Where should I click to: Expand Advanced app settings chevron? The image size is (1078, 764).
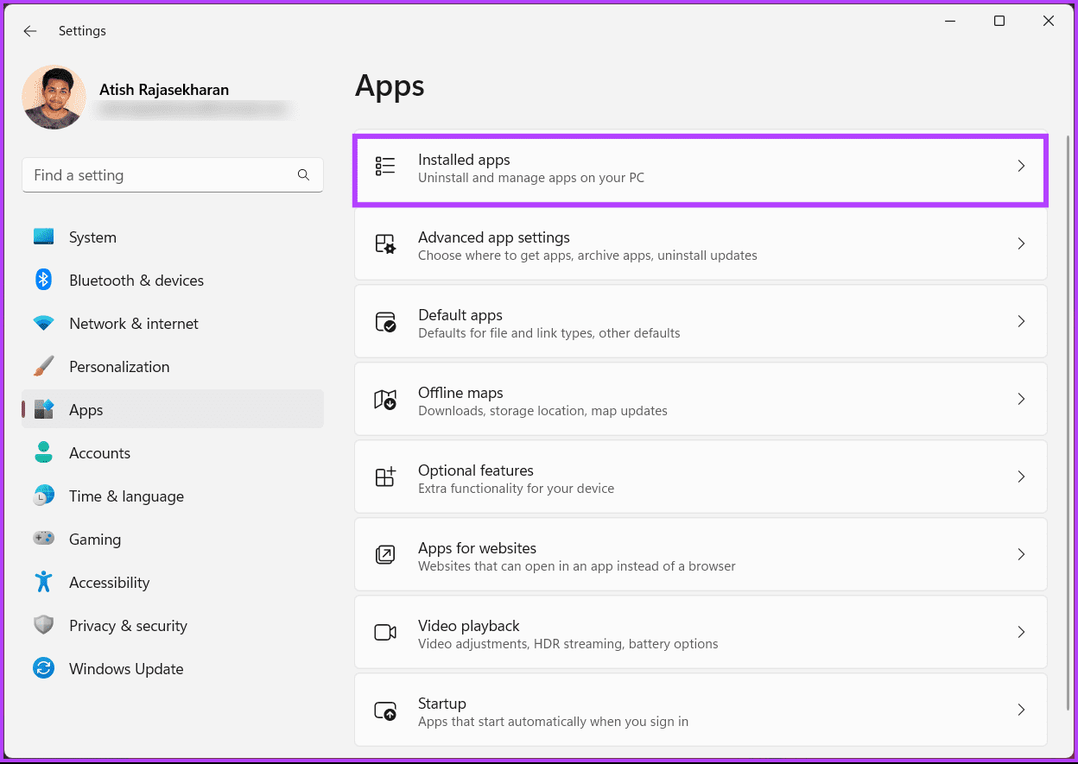pos(1021,243)
